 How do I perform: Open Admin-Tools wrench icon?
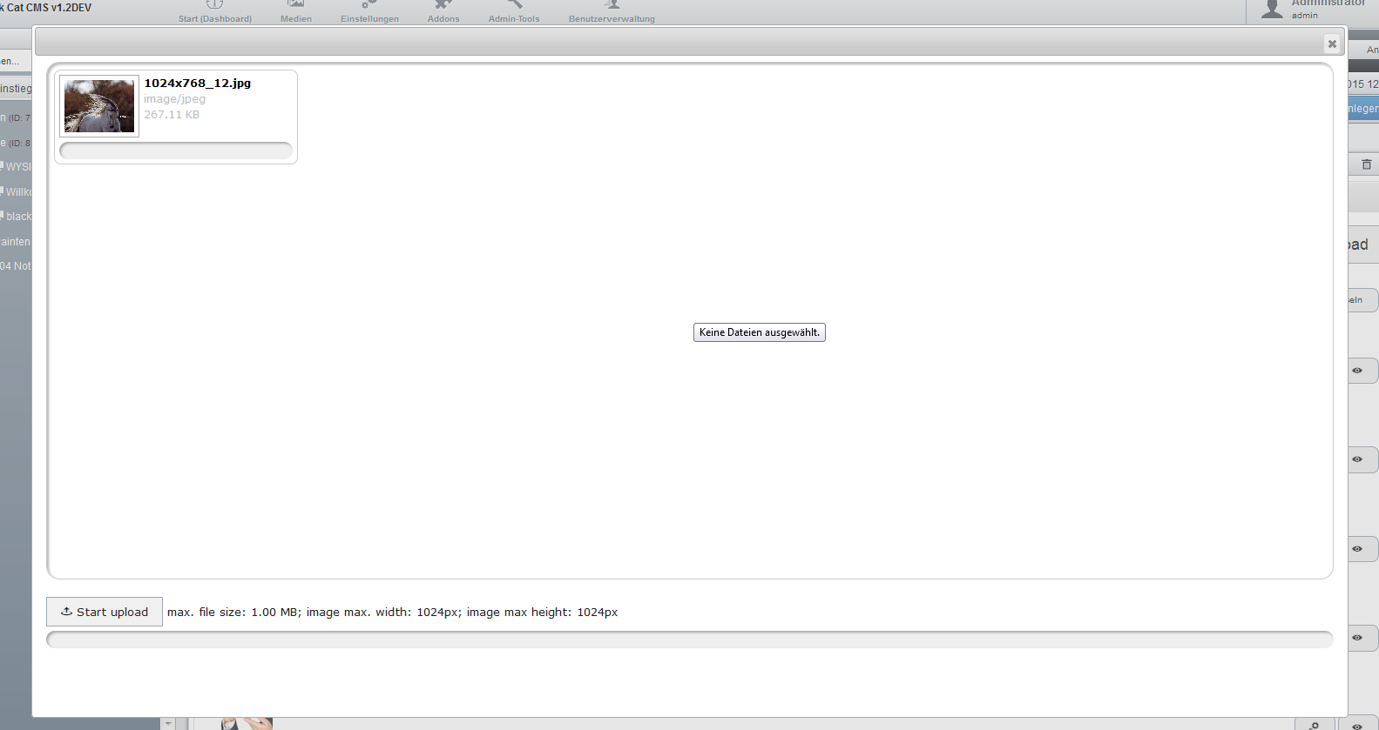pyautogui.click(x=514, y=5)
